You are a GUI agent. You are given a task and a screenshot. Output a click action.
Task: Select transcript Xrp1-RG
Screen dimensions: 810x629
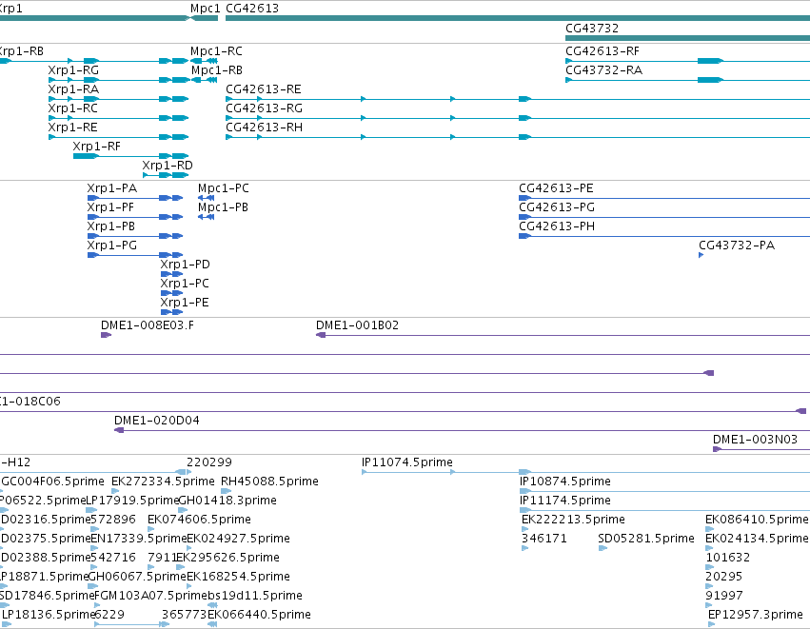pos(73,70)
